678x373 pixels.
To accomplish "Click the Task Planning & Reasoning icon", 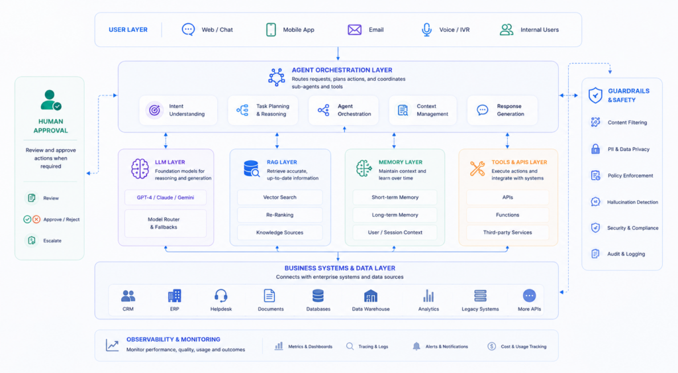I will tap(242, 110).
